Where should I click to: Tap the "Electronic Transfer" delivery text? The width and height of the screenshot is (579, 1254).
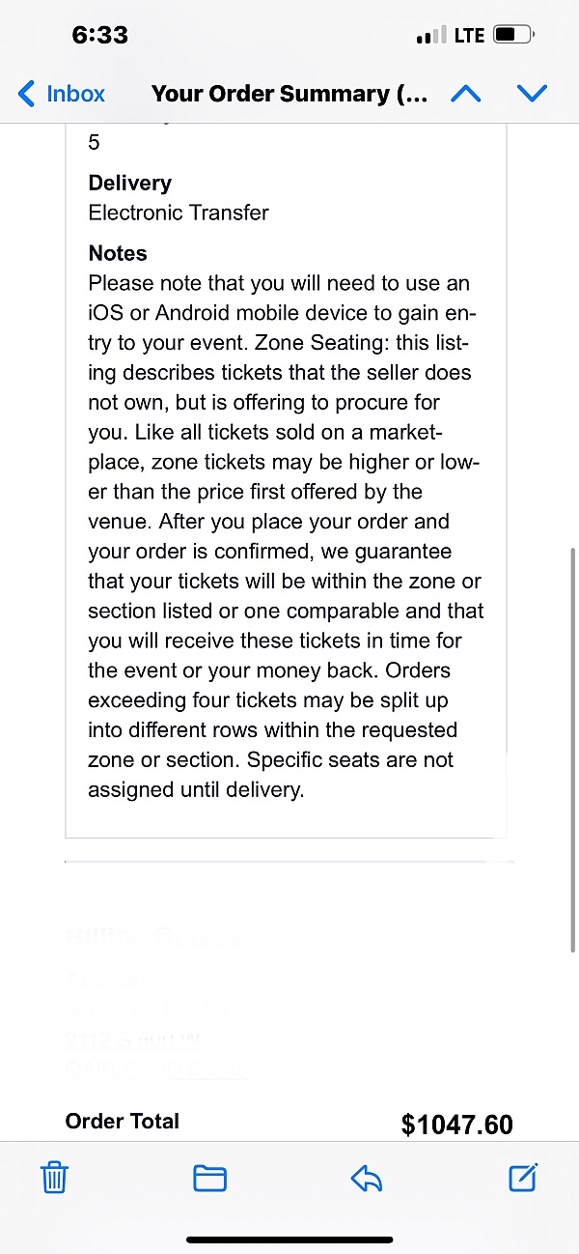tap(179, 213)
